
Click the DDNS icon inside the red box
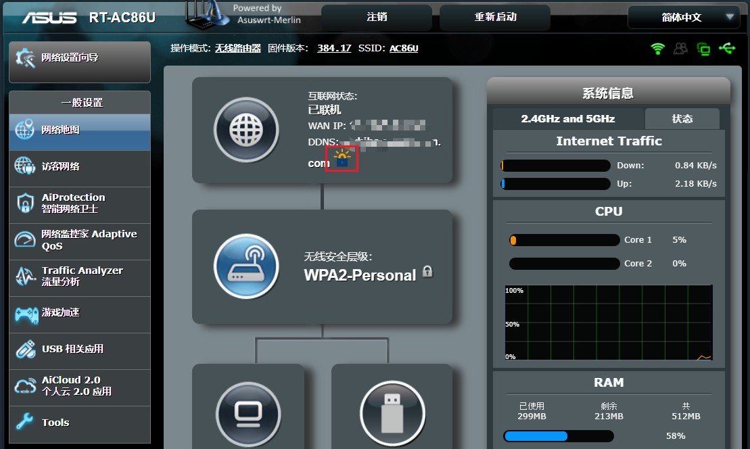341,158
